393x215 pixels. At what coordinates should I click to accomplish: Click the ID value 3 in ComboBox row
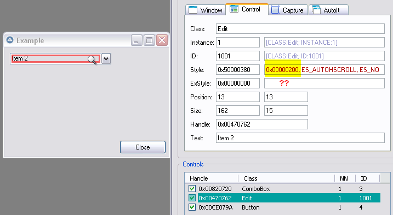tap(361, 189)
